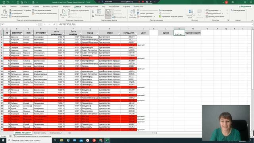
Task: Switch to the Power Pivot tab
Action: pos(139,7)
